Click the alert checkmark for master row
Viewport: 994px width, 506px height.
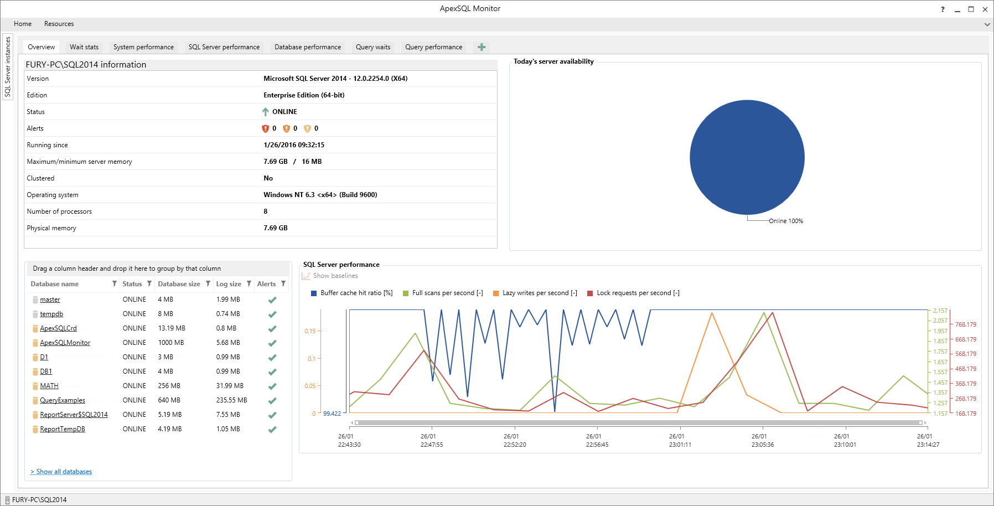click(272, 300)
